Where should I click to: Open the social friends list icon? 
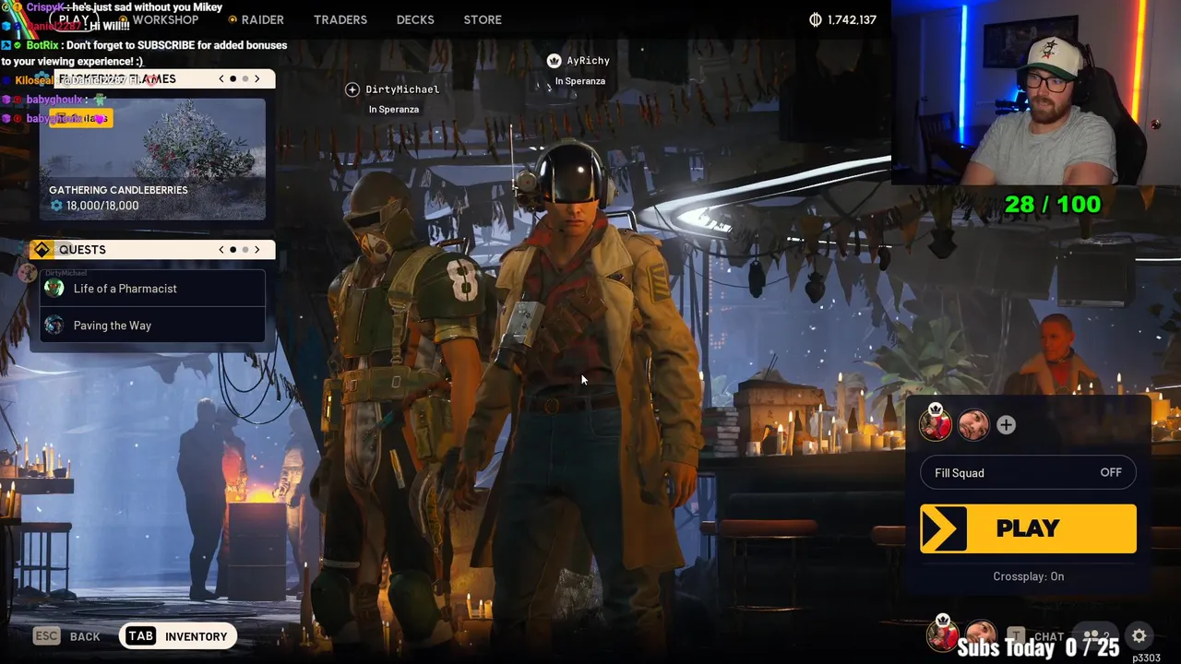[x=1096, y=635]
